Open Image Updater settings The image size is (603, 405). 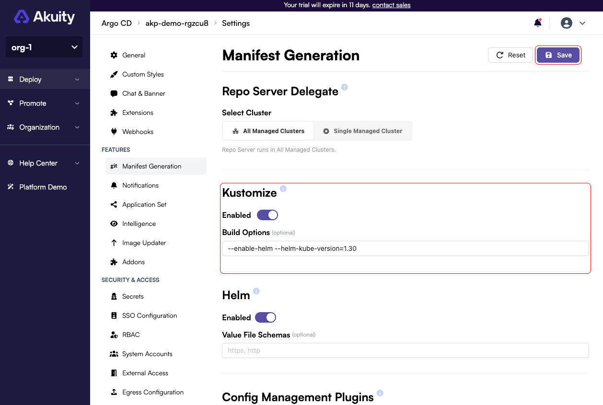(x=156, y=243)
